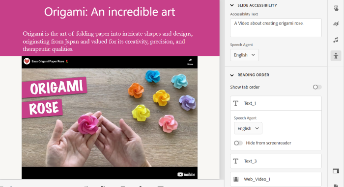This screenshot has height=187, width=344.
Task: Click the Share icon on the video
Action: (190, 62)
